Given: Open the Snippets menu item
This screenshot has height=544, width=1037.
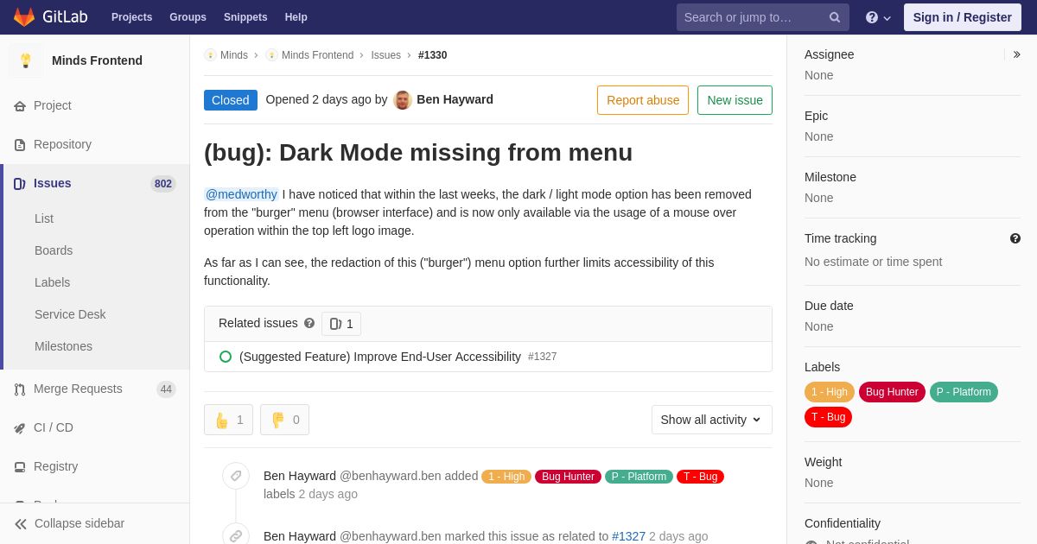Looking at the screenshot, I should coord(245,17).
